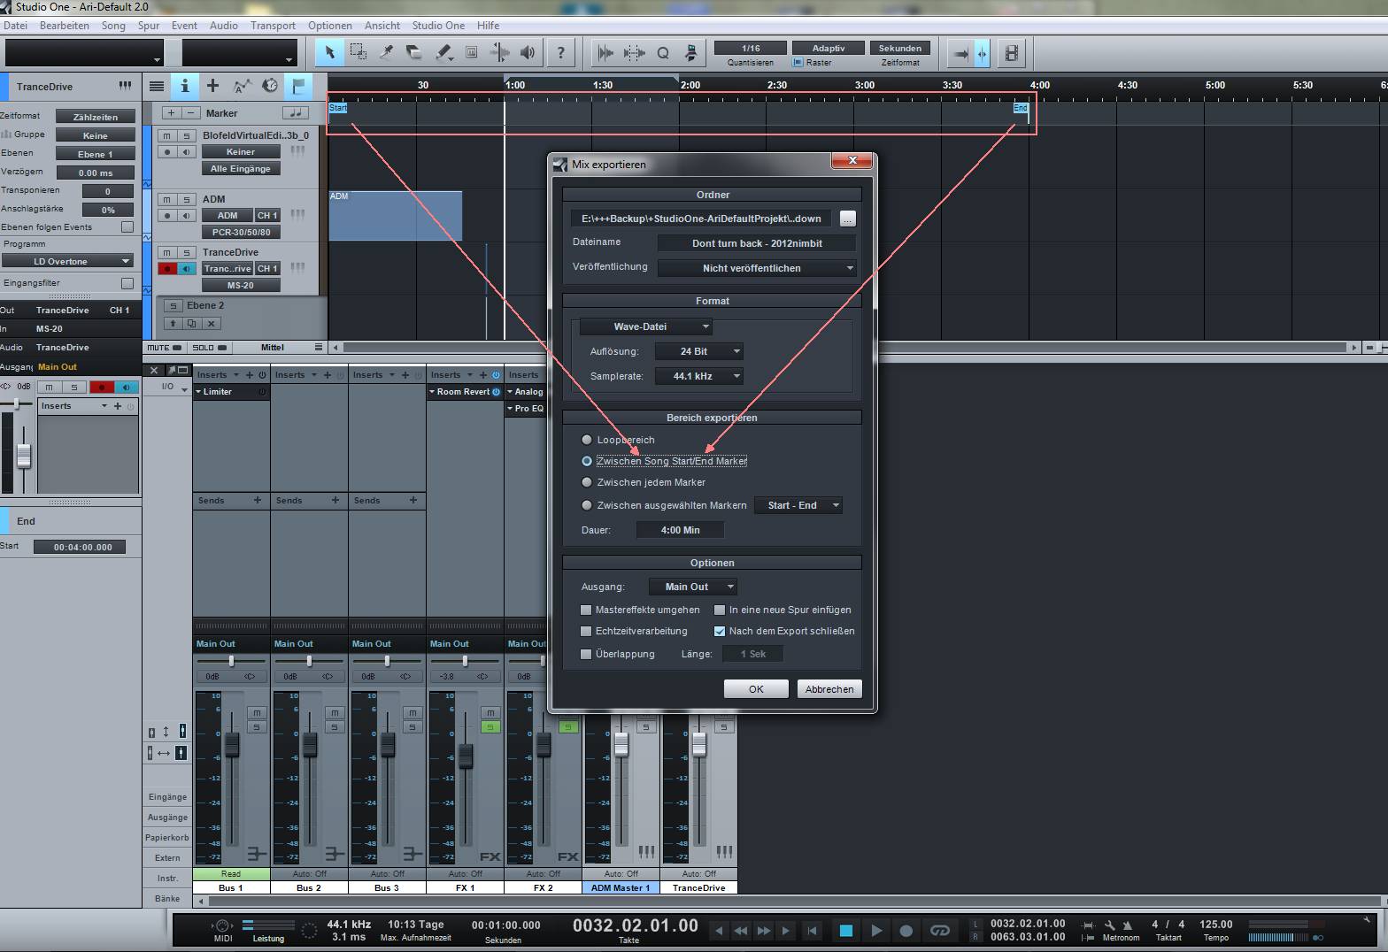Open the help question-mark button
This screenshot has width=1388, height=952.
(560, 53)
